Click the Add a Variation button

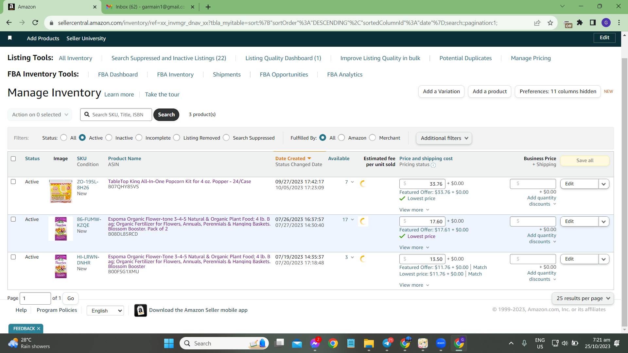pos(442,92)
